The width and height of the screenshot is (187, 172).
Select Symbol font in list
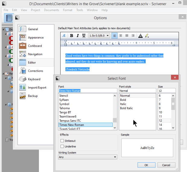pos(86,104)
